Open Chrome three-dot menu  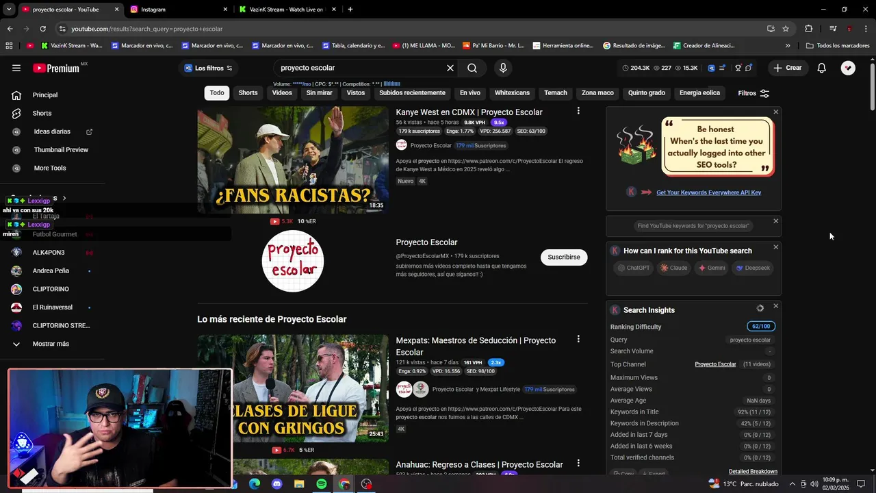[x=866, y=29]
